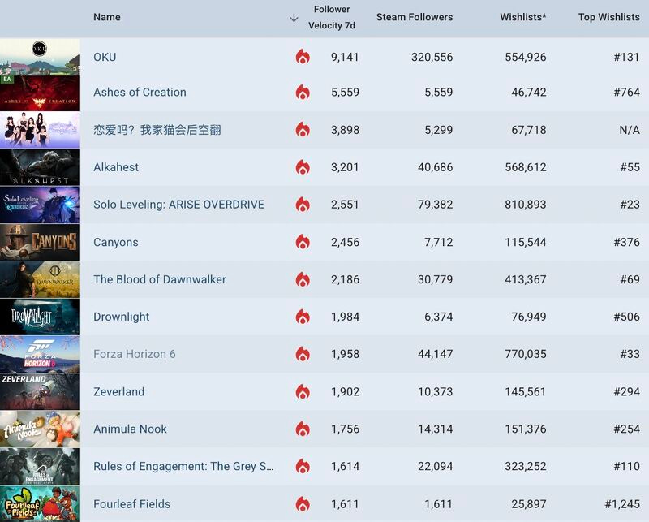The height and width of the screenshot is (522, 649).
Task: Click flame icon for The Blood of Dawnwalker
Action: click(x=303, y=279)
